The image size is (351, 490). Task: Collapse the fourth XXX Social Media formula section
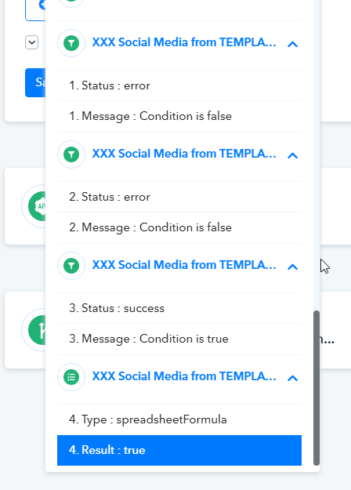pyautogui.click(x=292, y=378)
